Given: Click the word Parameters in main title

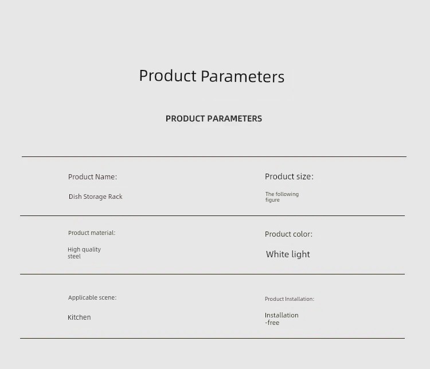Looking at the screenshot, I should point(243,76).
